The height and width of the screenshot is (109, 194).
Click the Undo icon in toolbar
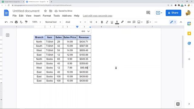6,22
